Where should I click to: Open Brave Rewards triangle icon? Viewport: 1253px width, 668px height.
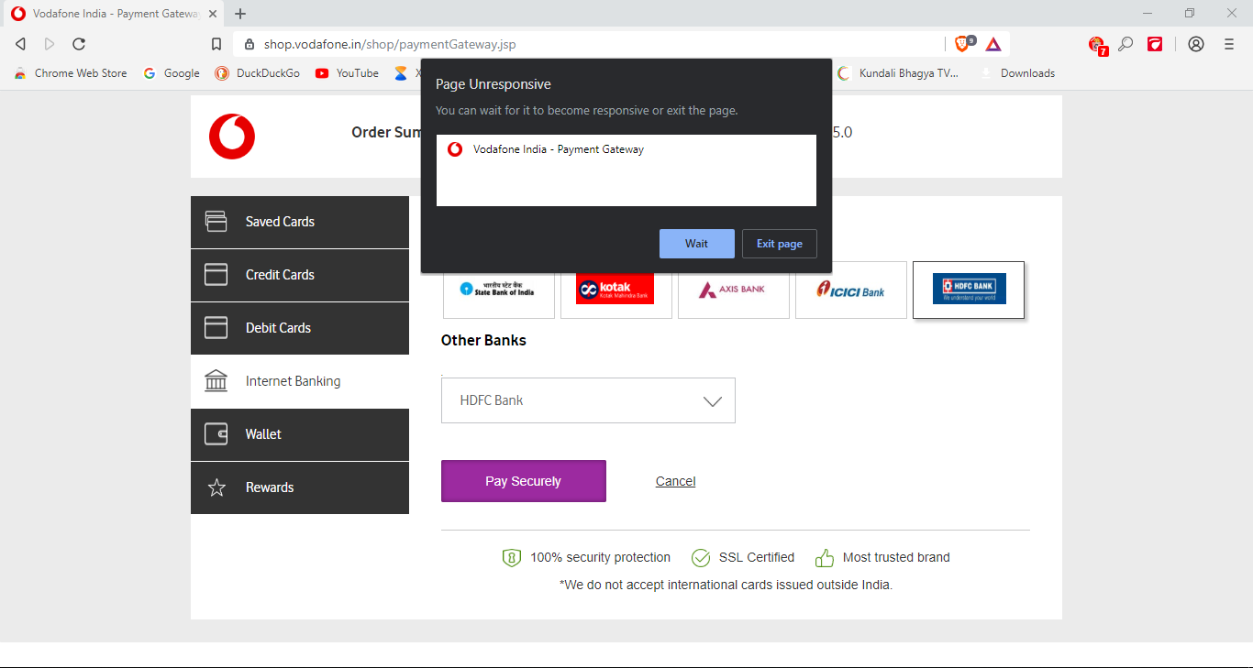click(x=993, y=44)
